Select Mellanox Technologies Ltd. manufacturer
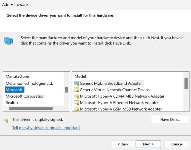 tap(29, 84)
